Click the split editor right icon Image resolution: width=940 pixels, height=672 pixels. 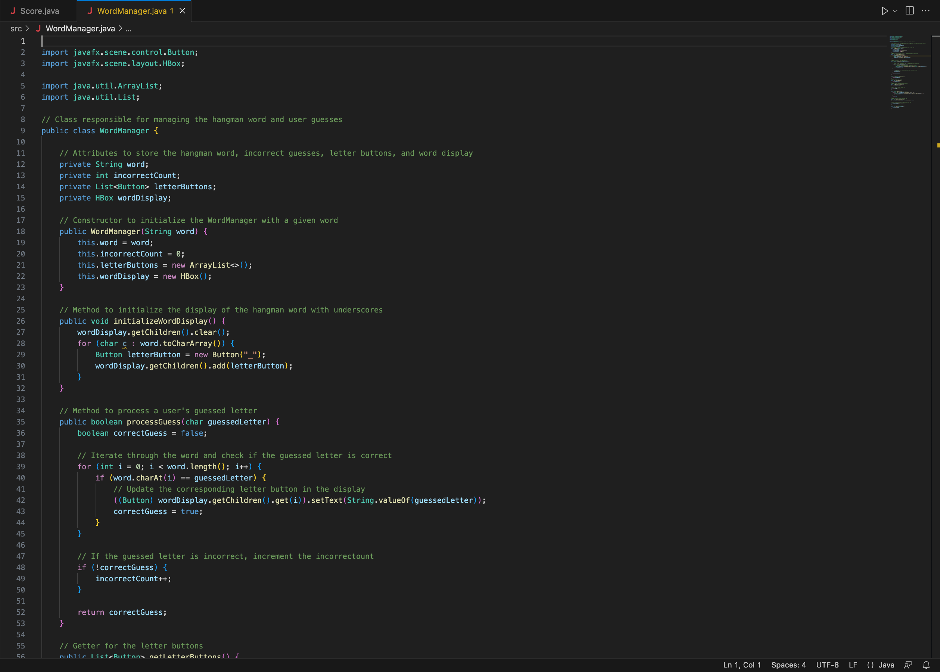click(909, 11)
